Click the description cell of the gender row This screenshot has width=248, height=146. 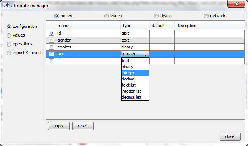click(x=209, y=40)
